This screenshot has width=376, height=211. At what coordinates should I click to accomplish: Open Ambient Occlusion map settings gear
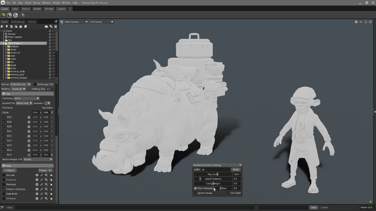coord(37,189)
